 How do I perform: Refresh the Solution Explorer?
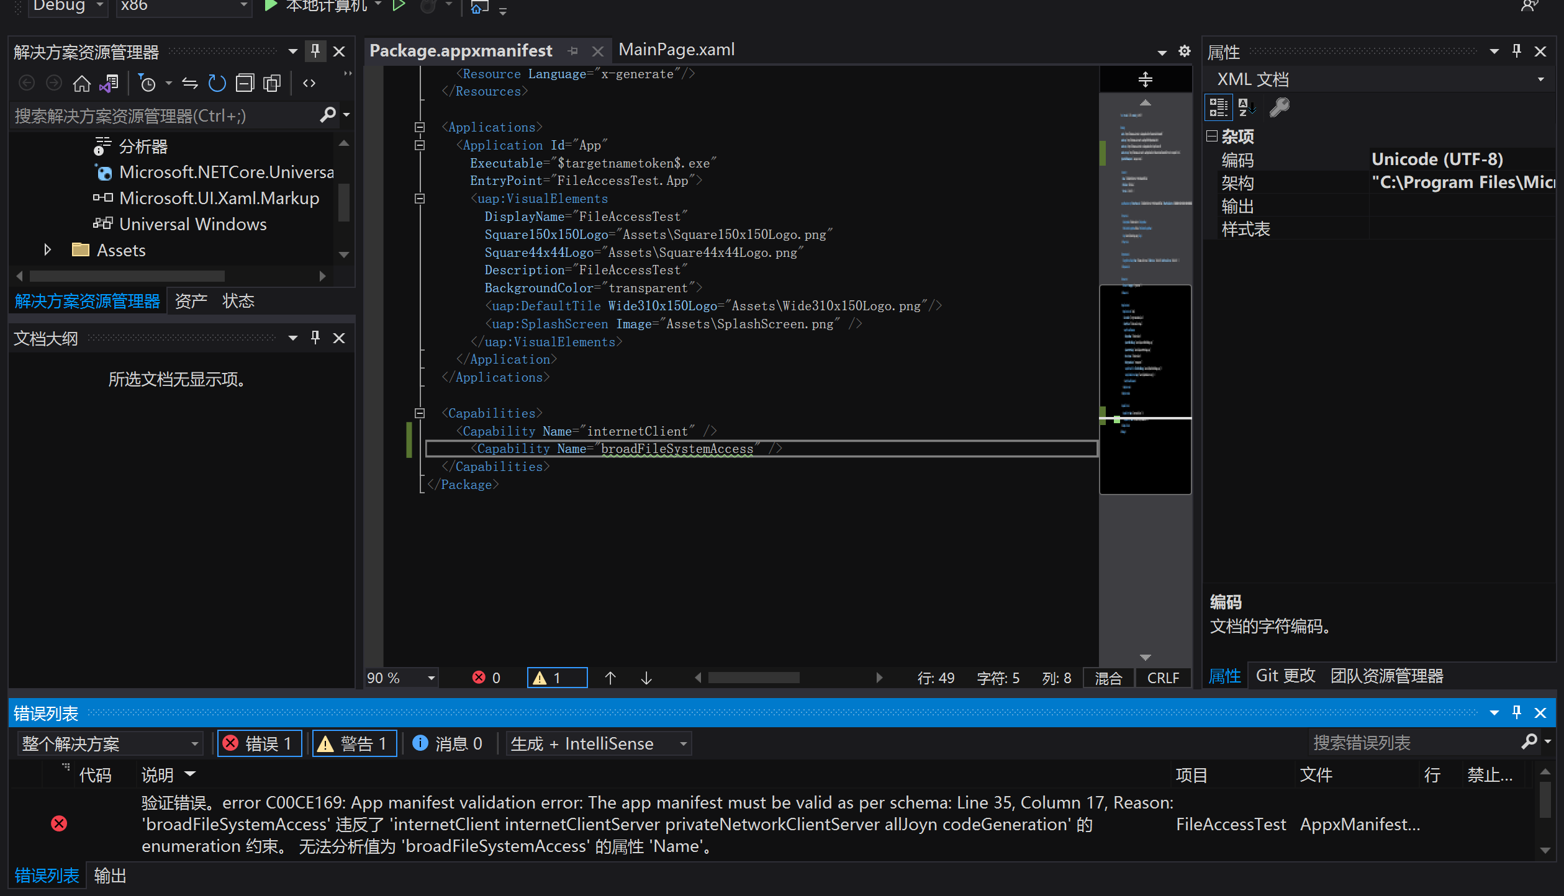click(x=217, y=83)
